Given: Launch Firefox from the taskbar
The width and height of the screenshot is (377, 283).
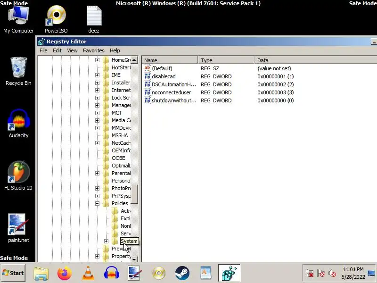Looking at the screenshot, I should (x=64, y=274).
